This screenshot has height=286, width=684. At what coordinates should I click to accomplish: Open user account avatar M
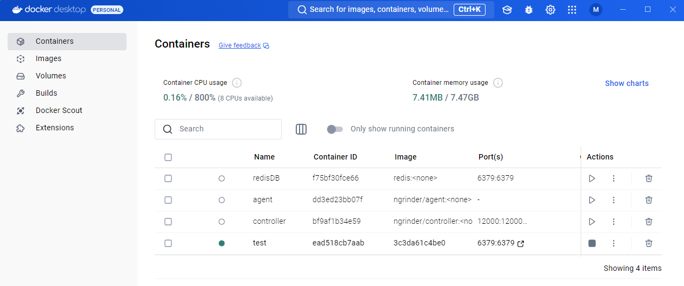(x=596, y=10)
